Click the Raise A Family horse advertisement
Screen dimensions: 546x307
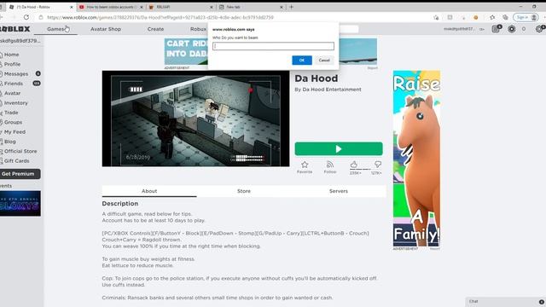coord(416,159)
